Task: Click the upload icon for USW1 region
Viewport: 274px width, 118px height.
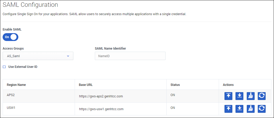Action: (x=228, y=109)
